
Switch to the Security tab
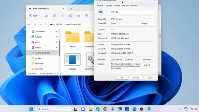tap(109, 6)
